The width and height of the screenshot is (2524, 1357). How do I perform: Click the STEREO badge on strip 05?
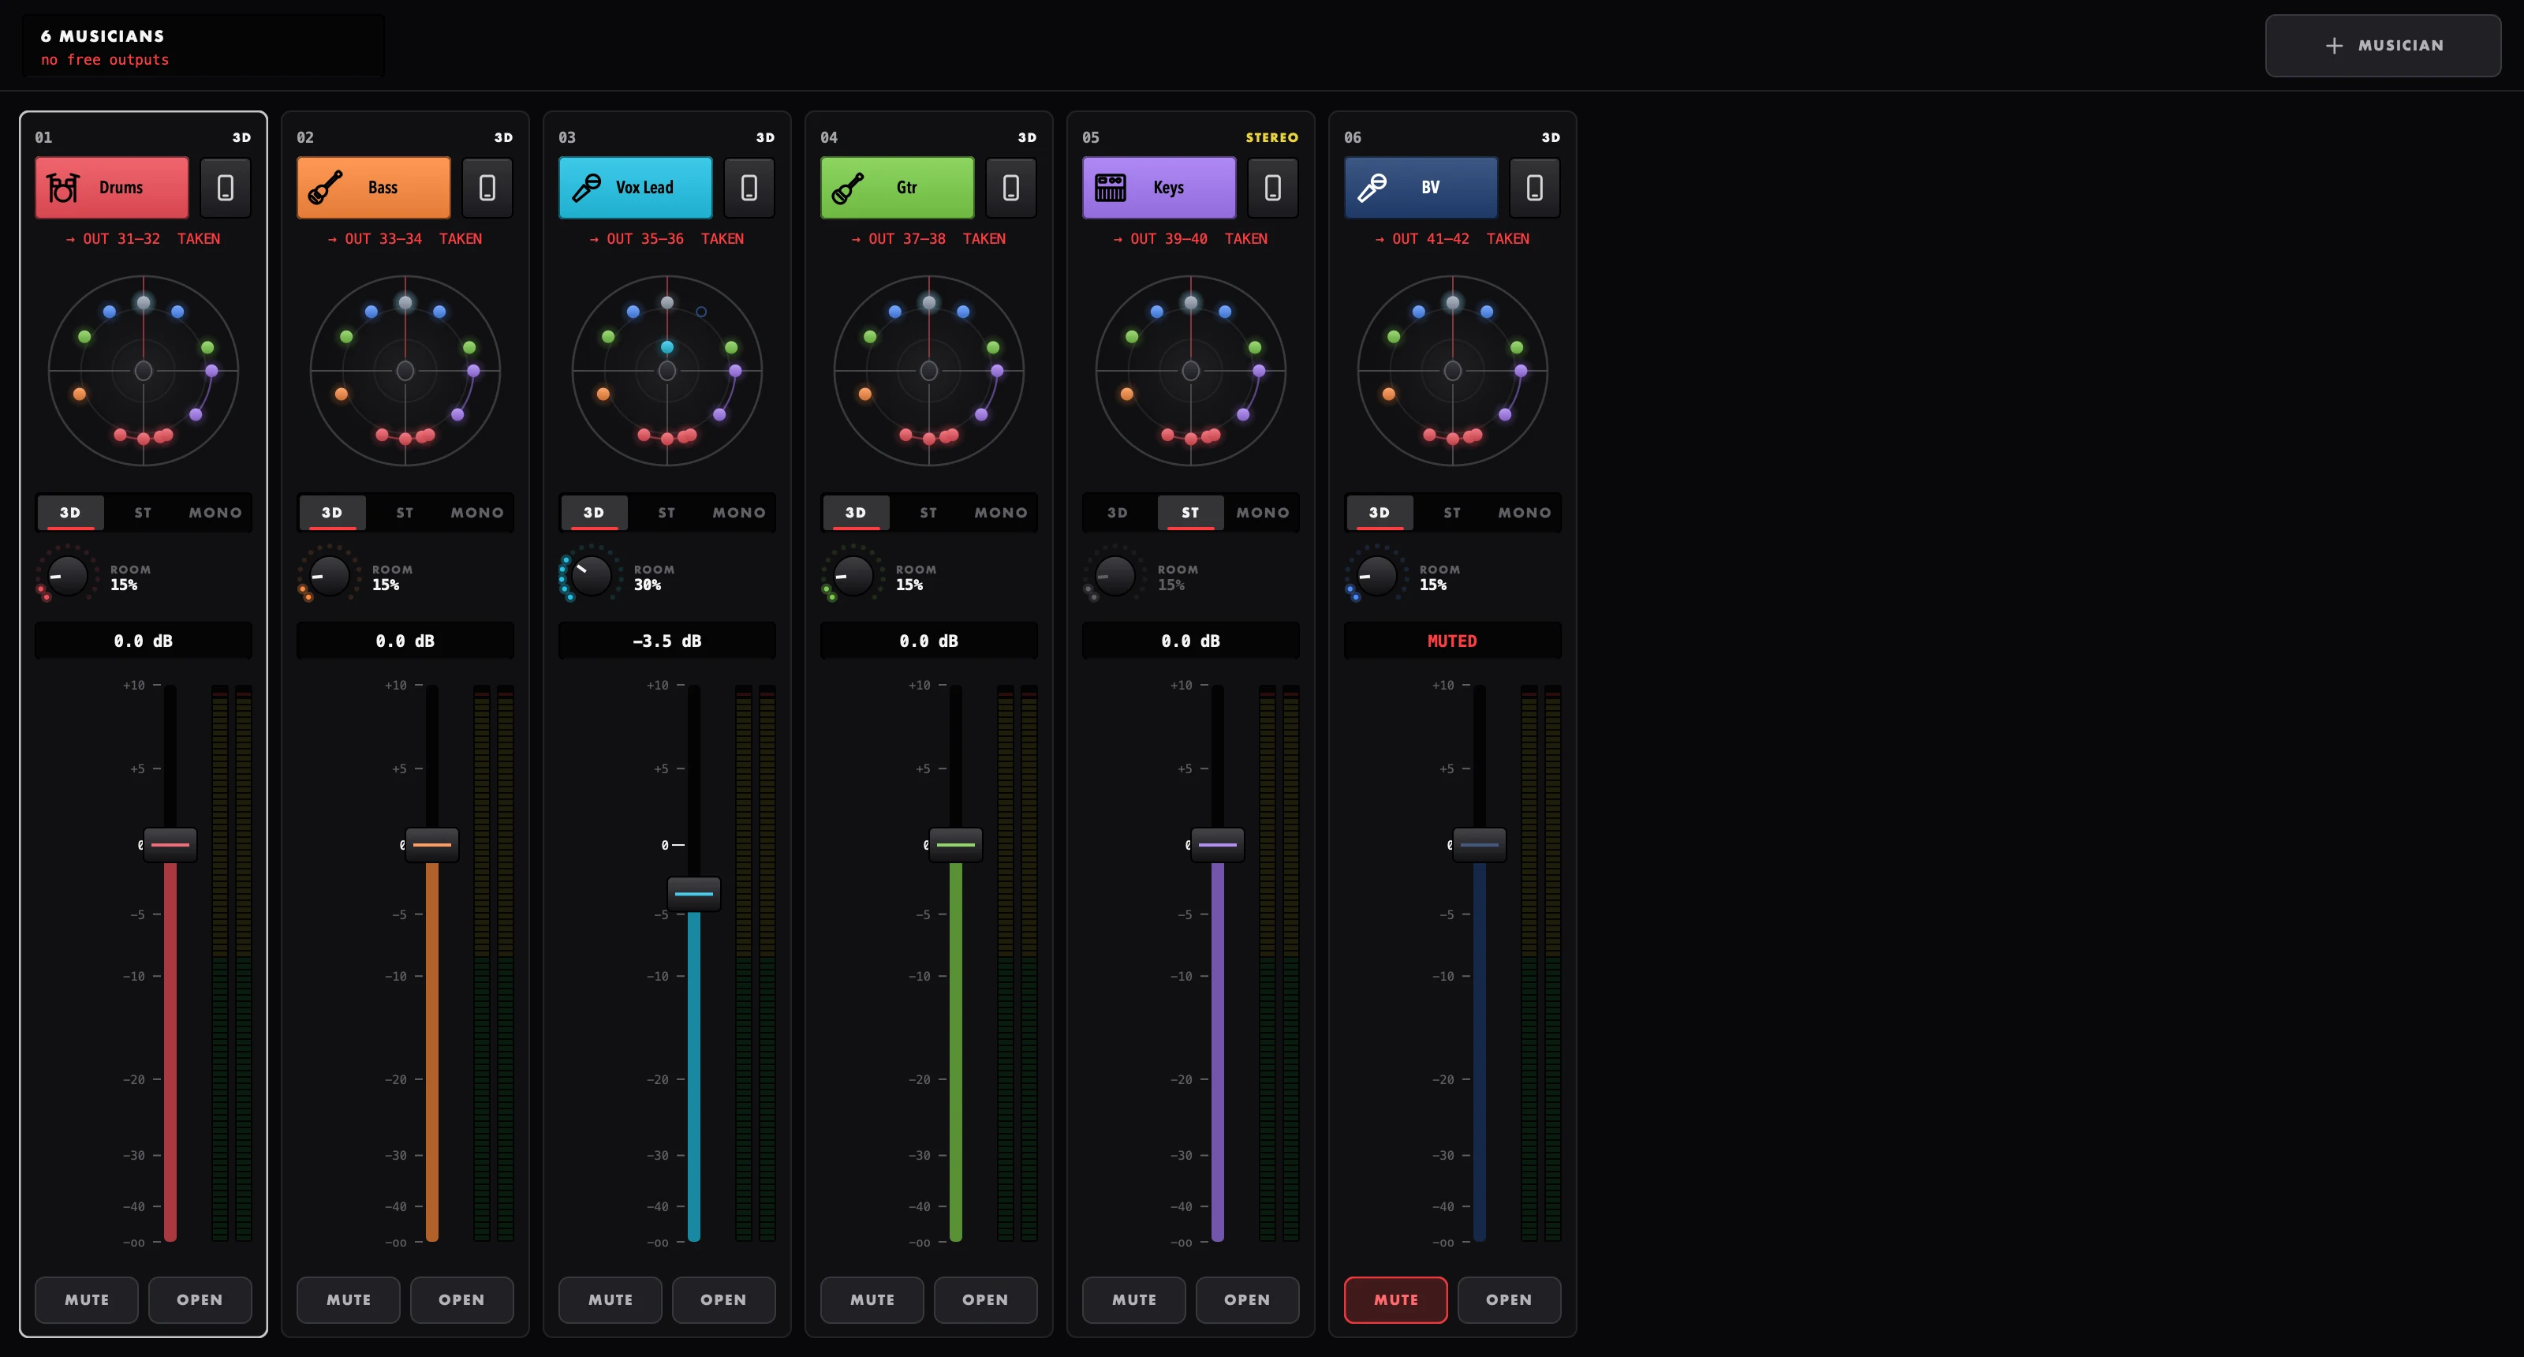[1271, 137]
